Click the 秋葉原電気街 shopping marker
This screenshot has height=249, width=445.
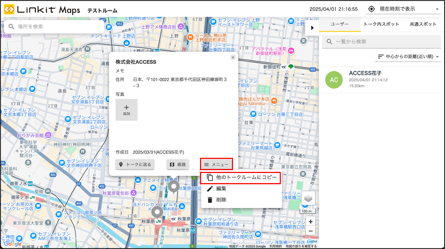coord(134,193)
